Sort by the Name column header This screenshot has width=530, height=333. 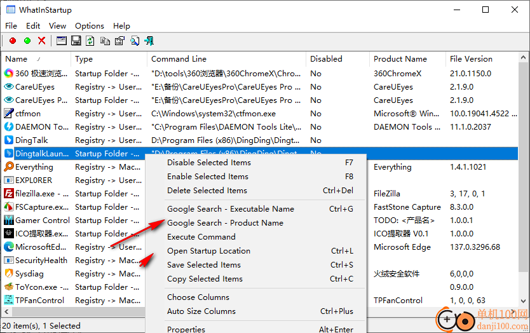(x=36, y=59)
